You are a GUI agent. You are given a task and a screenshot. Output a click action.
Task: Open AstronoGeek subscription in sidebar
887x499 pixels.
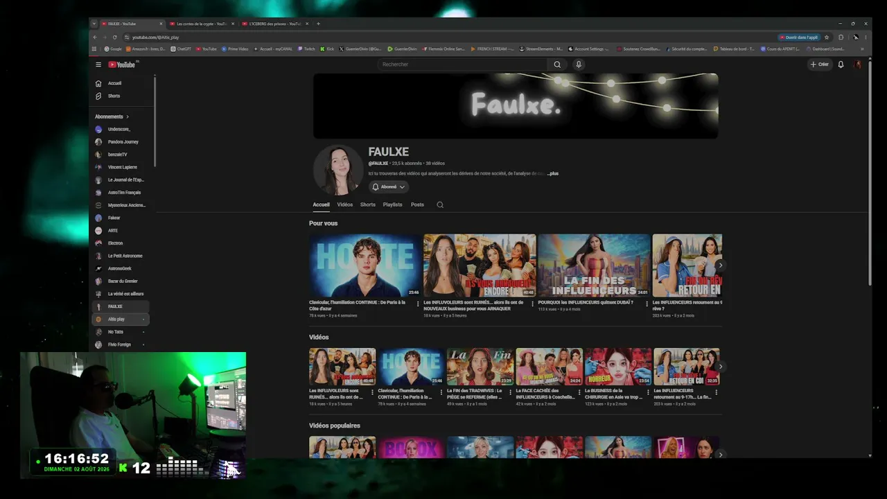(119, 268)
